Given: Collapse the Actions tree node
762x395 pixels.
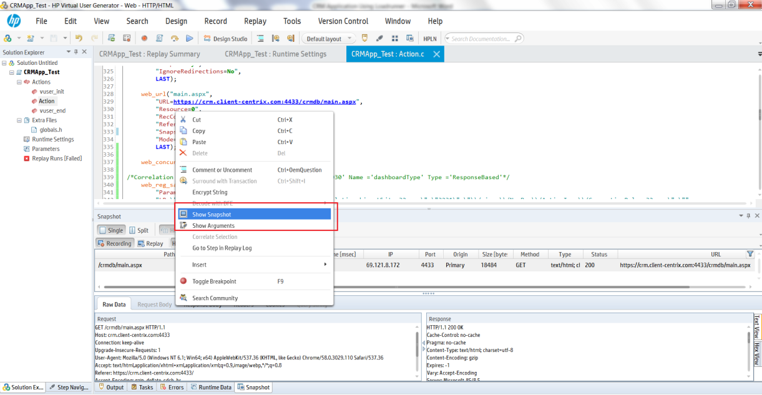Looking at the screenshot, I should click(19, 82).
